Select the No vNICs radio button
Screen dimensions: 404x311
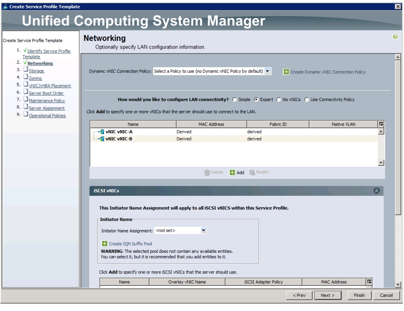[279, 99]
